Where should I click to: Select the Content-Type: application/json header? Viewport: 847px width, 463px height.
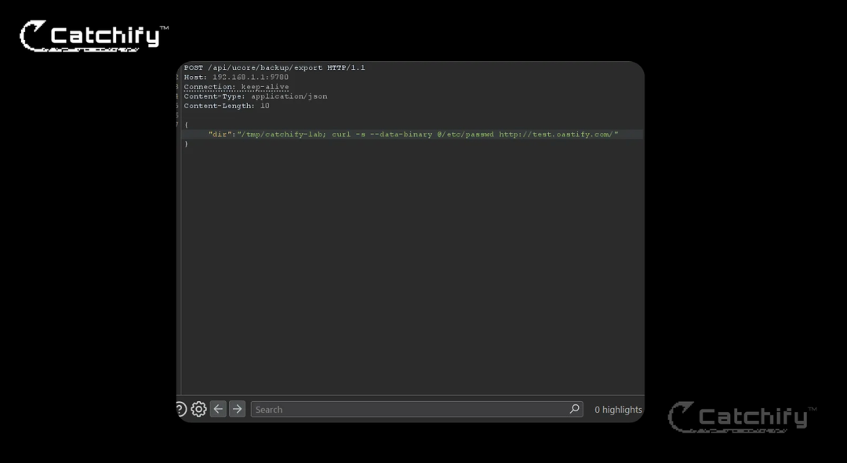tap(256, 96)
